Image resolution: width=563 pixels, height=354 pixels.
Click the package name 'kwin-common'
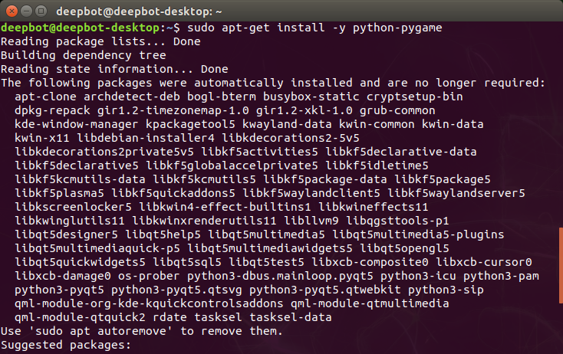click(x=377, y=124)
